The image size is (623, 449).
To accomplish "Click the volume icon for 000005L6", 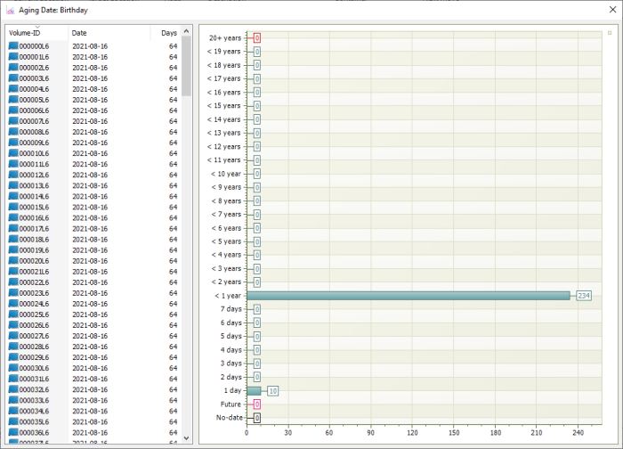I will coord(13,100).
